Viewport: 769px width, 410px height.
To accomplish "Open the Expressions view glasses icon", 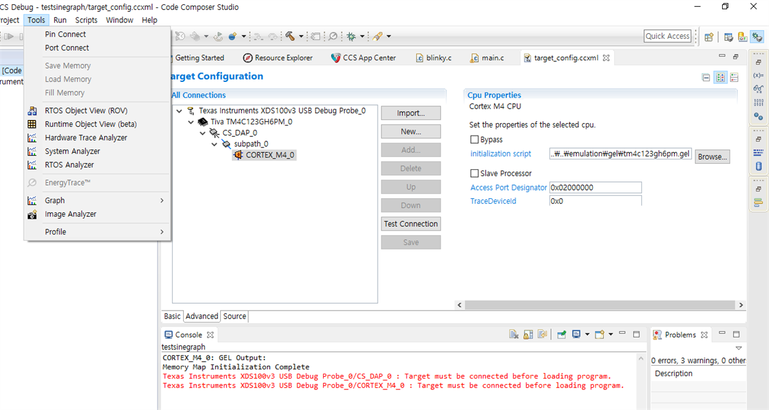I will (758, 89).
